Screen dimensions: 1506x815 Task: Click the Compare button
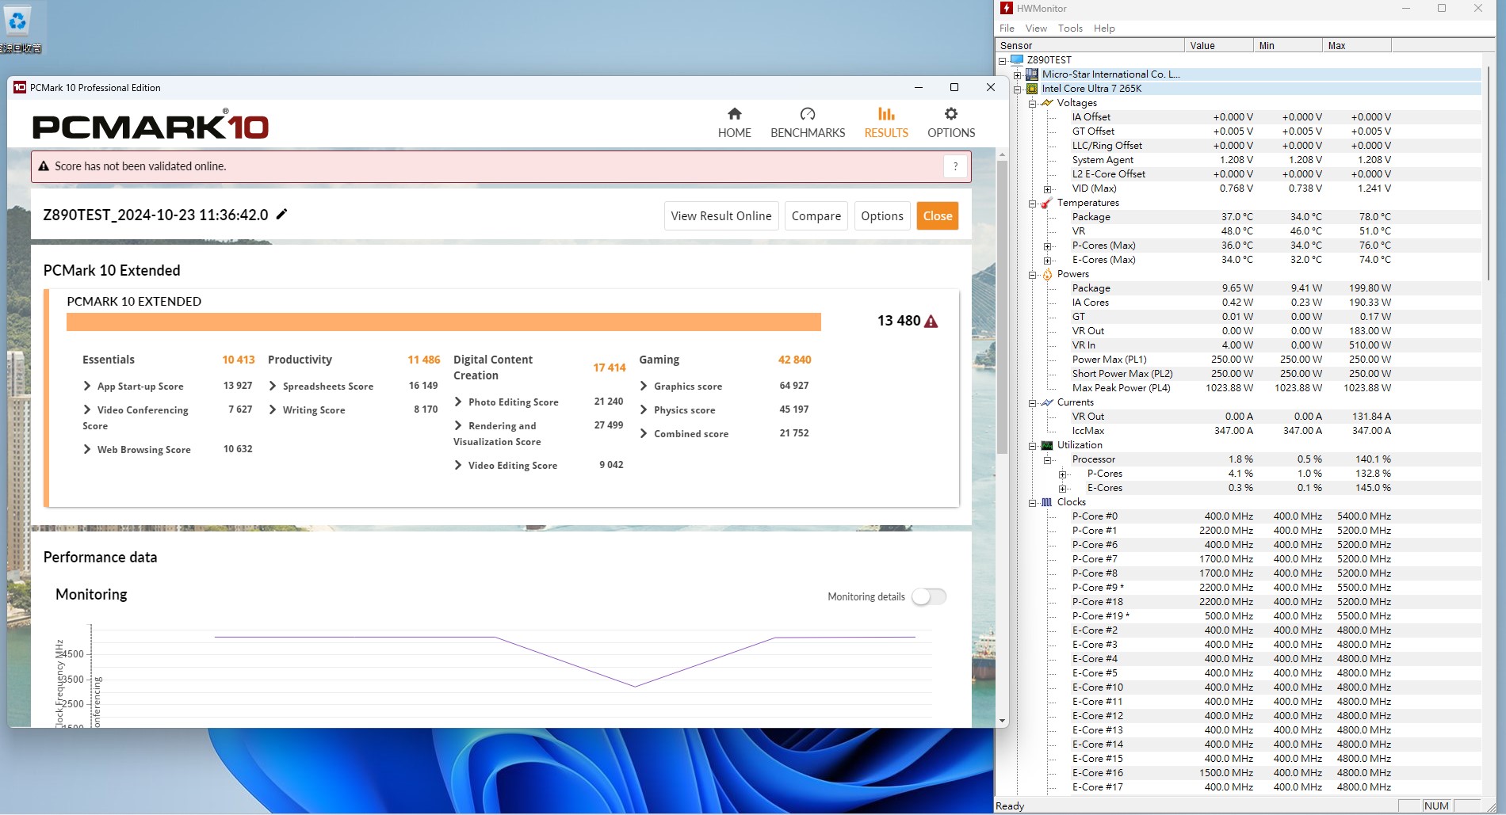coord(816,216)
